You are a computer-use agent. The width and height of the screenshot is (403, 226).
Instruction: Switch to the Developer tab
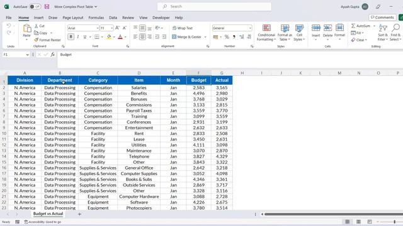coord(161,18)
